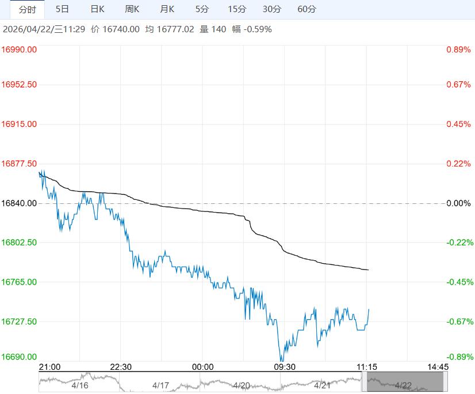Switch to the 周K weekly chart
The width and height of the screenshot is (475, 394).
coord(132,9)
